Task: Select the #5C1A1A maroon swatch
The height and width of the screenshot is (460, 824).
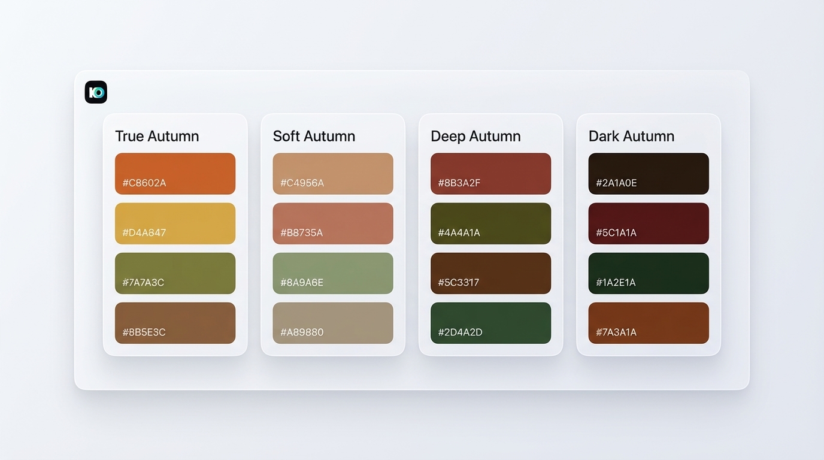Action: click(649, 223)
